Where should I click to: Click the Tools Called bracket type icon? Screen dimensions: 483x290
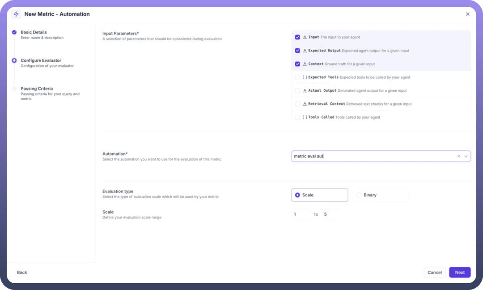pos(305,117)
